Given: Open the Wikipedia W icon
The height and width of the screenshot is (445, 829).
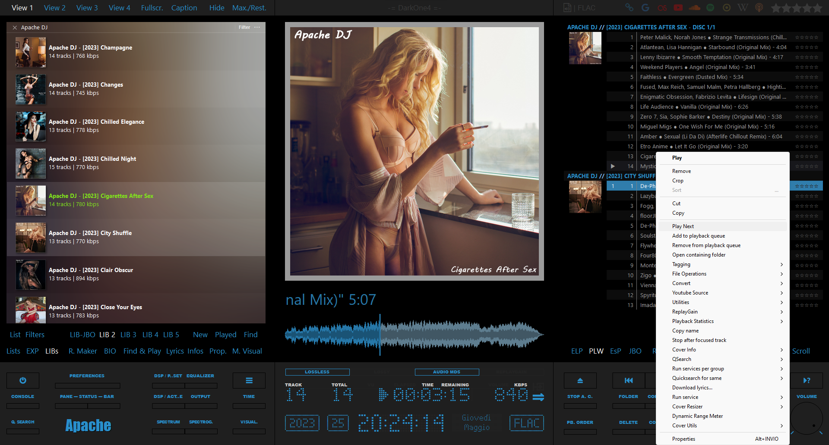Looking at the screenshot, I should pos(743,7).
